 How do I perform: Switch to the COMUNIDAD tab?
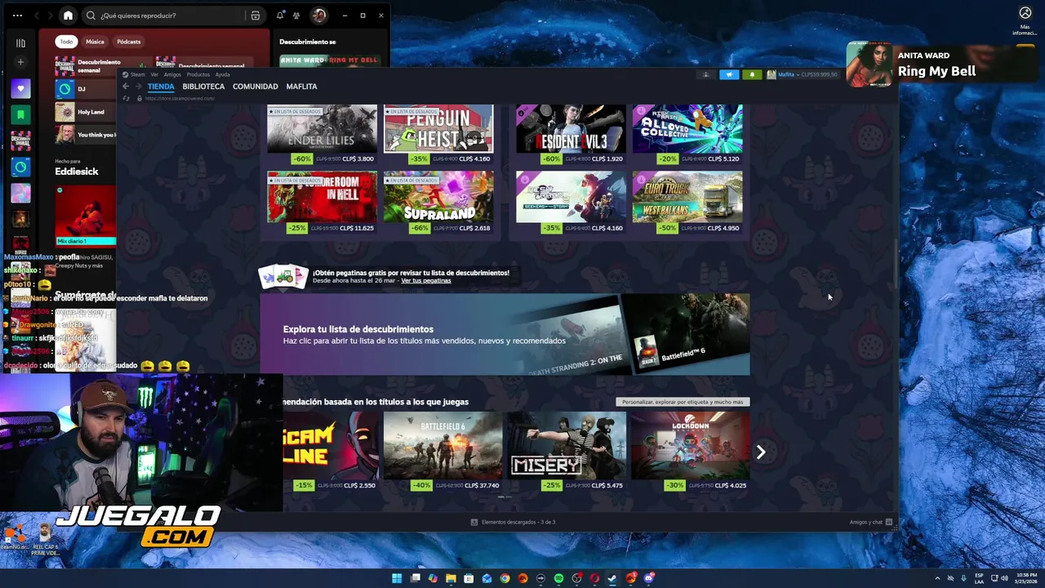click(256, 87)
